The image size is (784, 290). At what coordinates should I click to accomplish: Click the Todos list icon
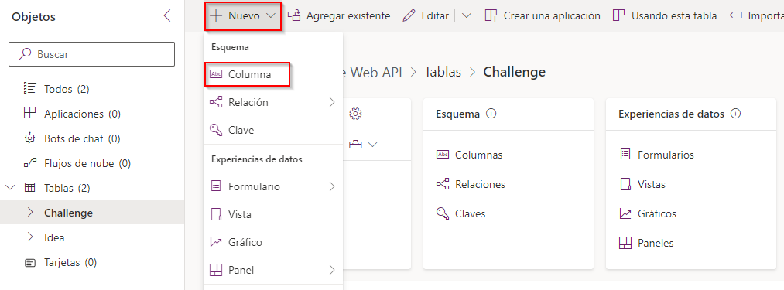tap(29, 88)
